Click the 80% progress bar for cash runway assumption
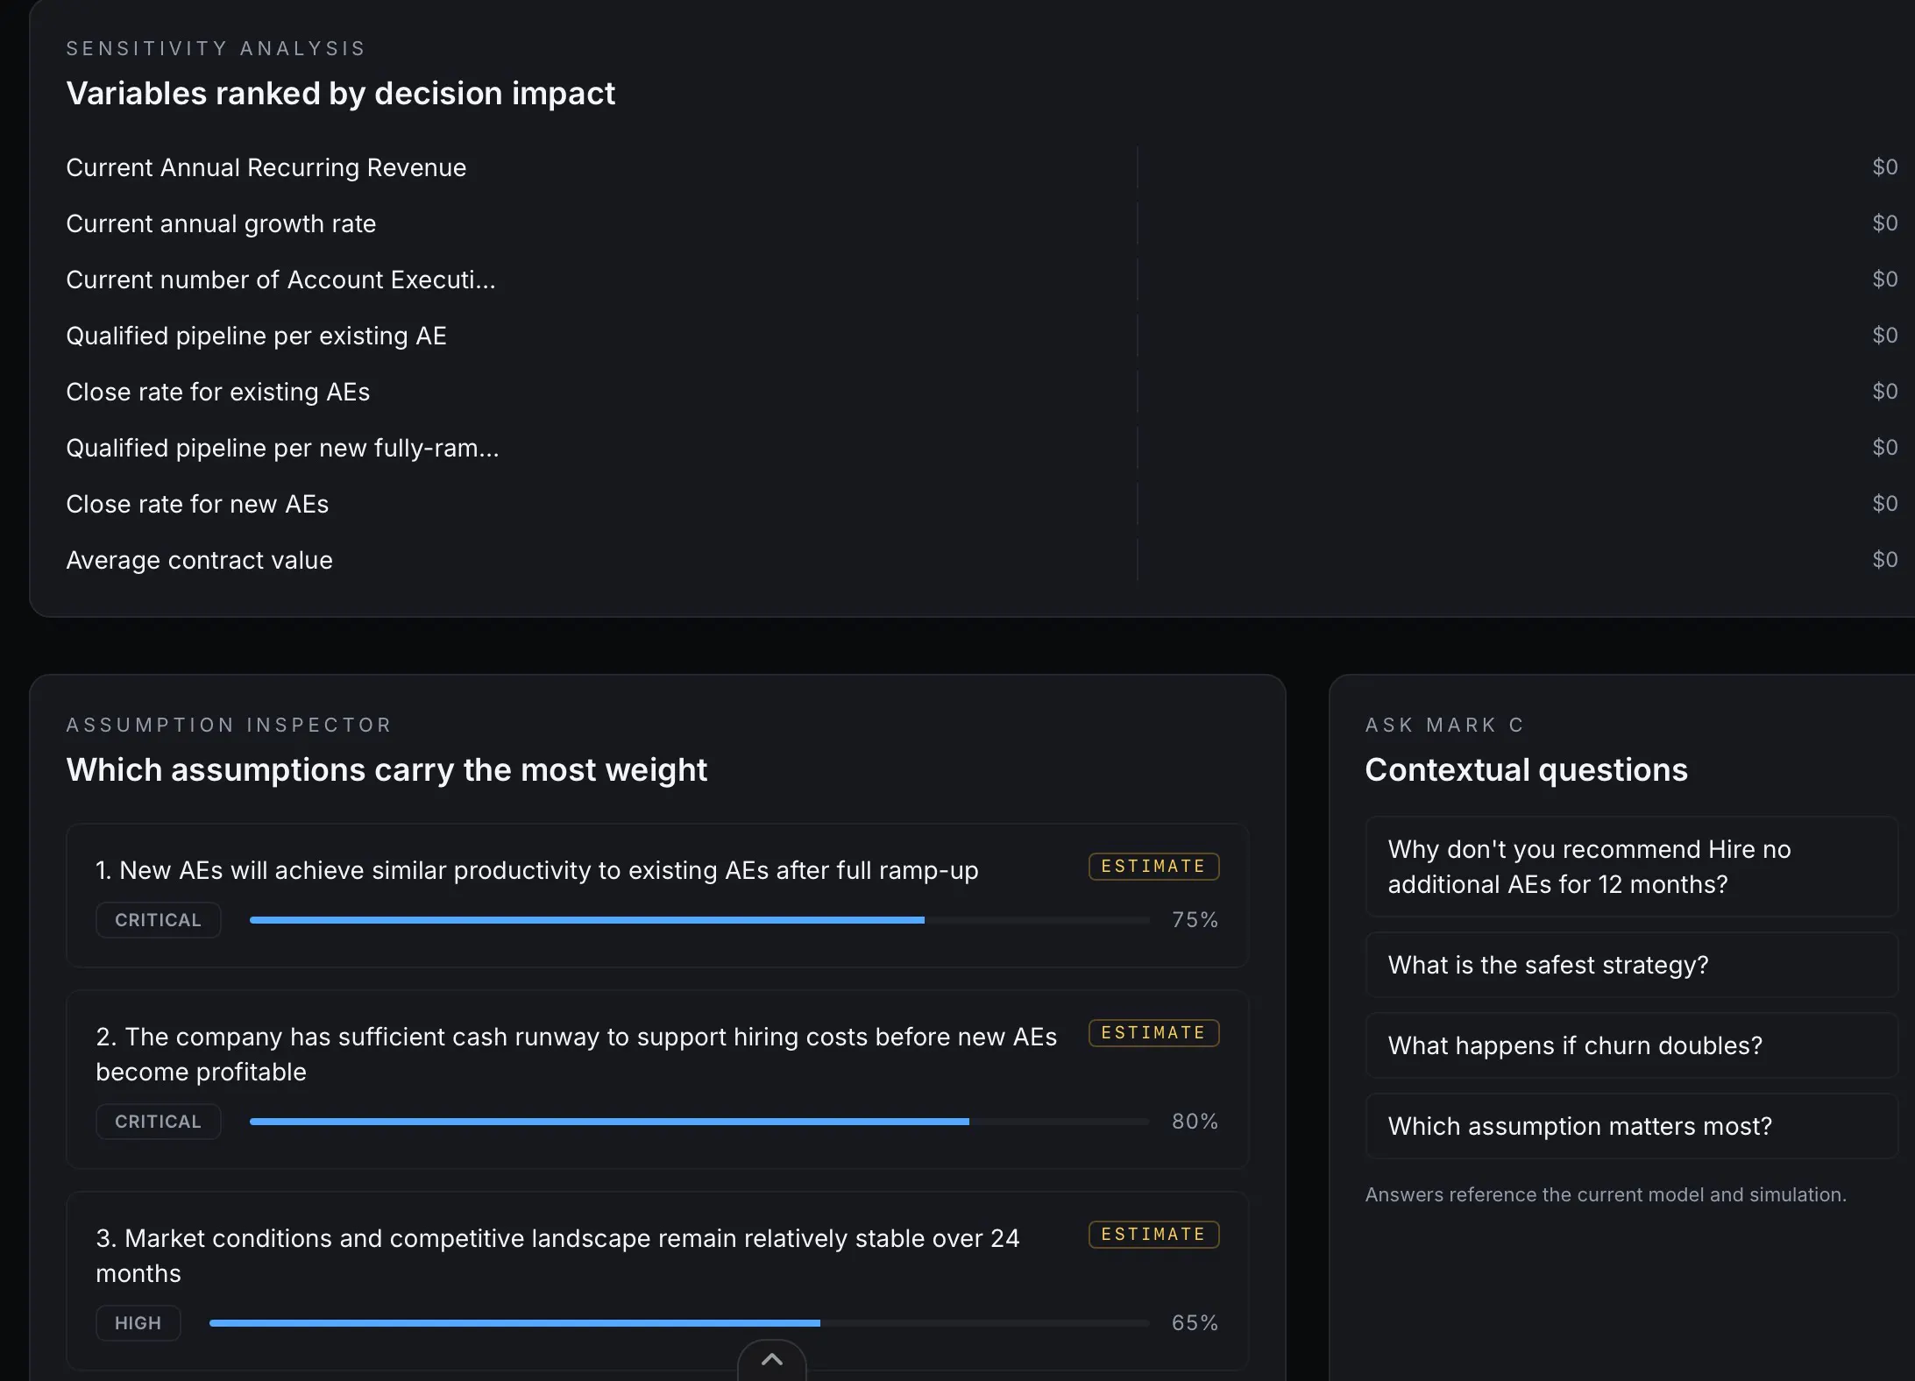 click(x=699, y=1122)
